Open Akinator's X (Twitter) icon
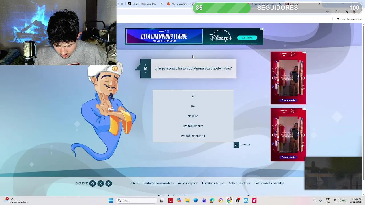The height and width of the screenshot is (205, 365). pyautogui.click(x=100, y=183)
